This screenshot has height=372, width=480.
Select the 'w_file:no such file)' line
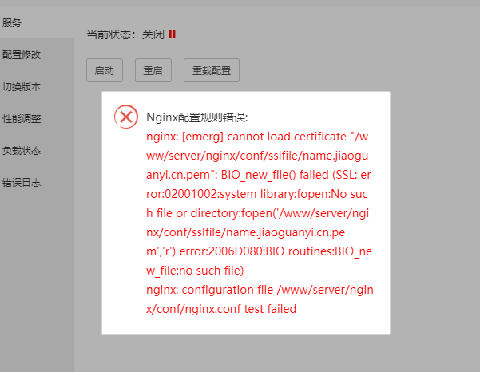pos(195,271)
